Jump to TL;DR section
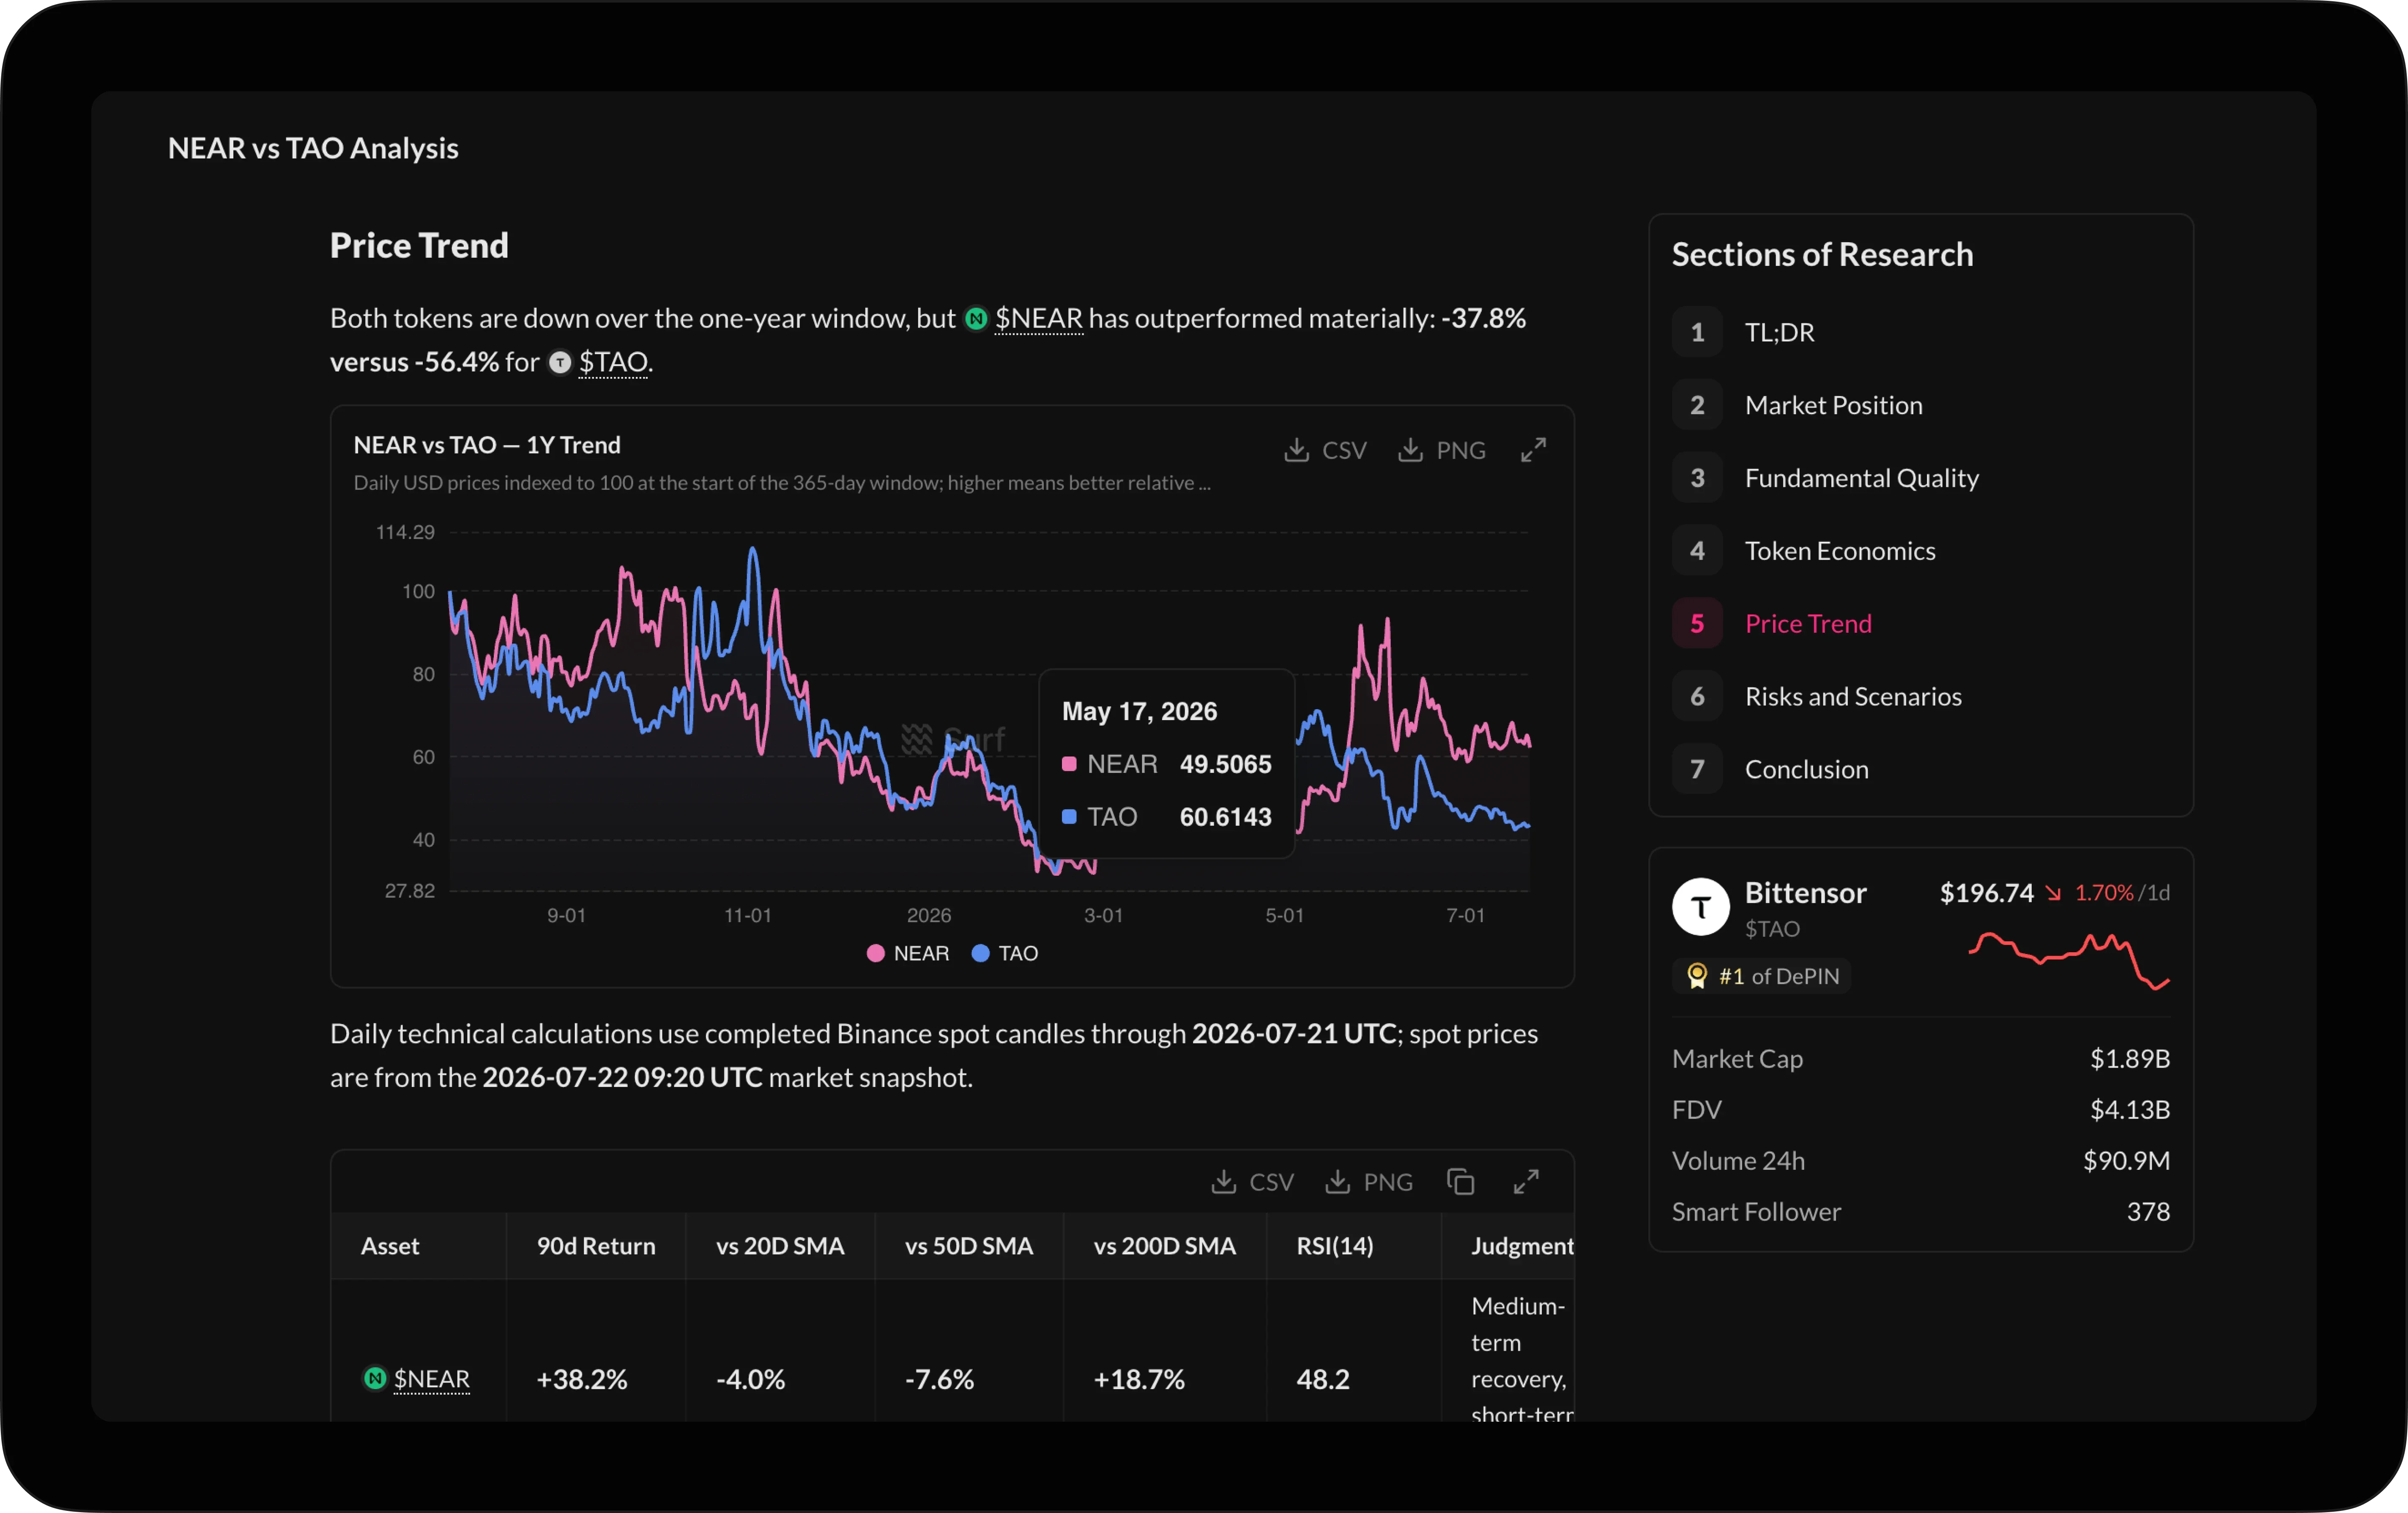This screenshot has height=1513, width=2408. (x=1779, y=332)
